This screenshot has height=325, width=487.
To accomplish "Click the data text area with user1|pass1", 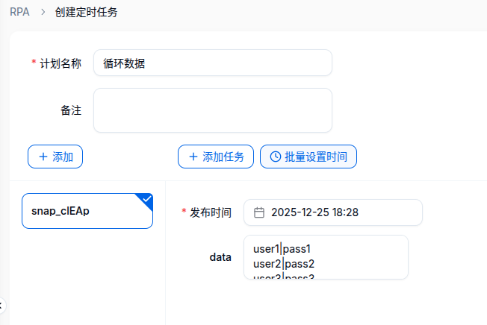I will pos(326,257).
